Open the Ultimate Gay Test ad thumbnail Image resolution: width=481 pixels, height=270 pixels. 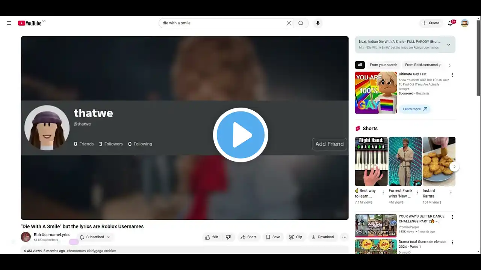(376, 93)
